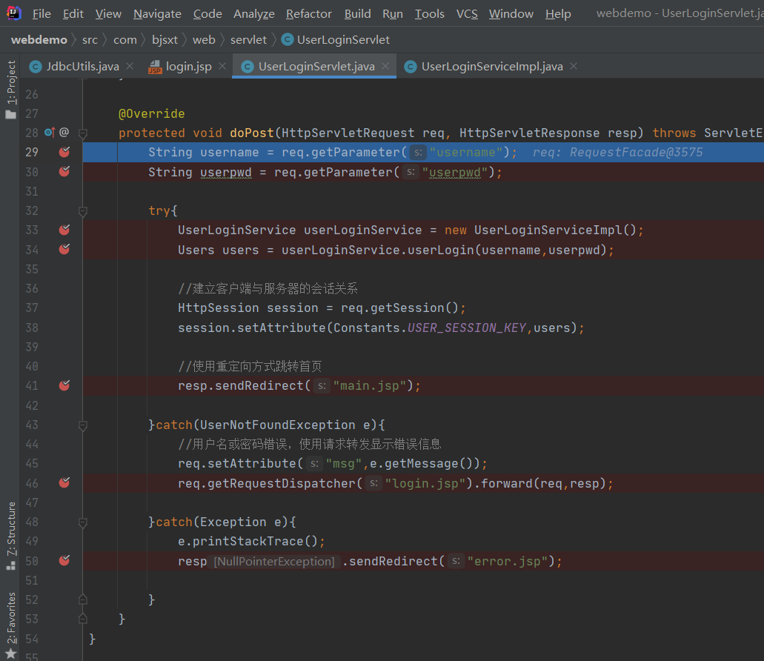
Task: Click the JSP file icon on login.jsp tab
Action: point(155,66)
